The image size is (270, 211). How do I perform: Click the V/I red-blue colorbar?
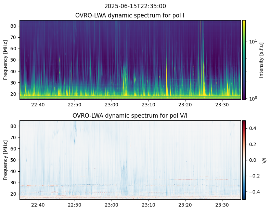point(244,160)
